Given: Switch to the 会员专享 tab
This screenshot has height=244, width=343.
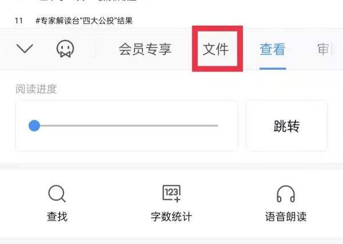Looking at the screenshot, I should (145, 49).
